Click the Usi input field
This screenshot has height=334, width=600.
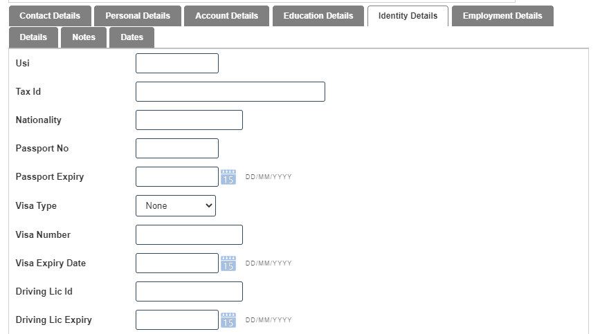[x=177, y=63]
